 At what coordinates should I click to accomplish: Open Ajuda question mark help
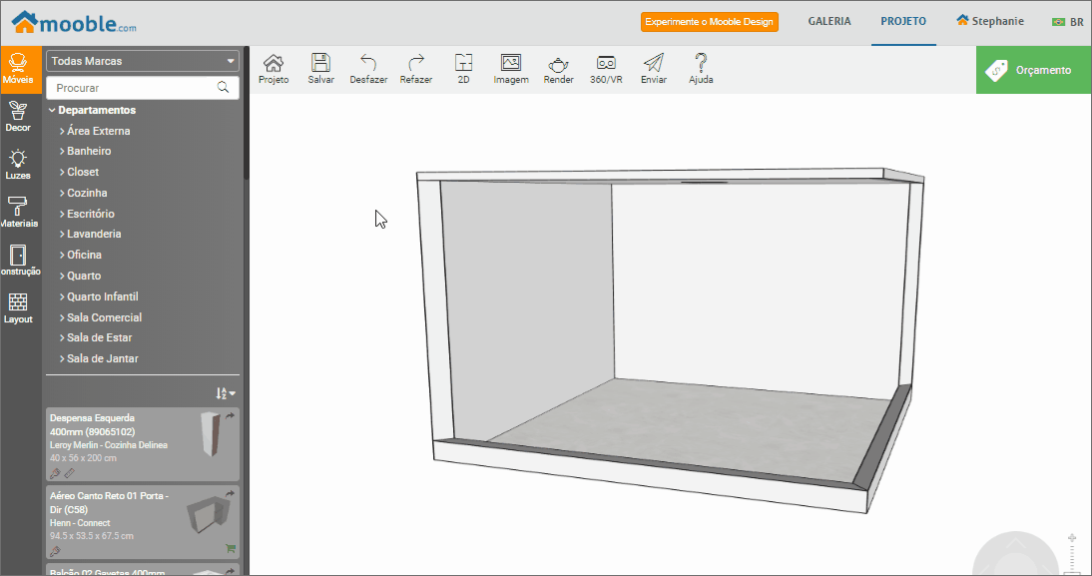click(701, 69)
